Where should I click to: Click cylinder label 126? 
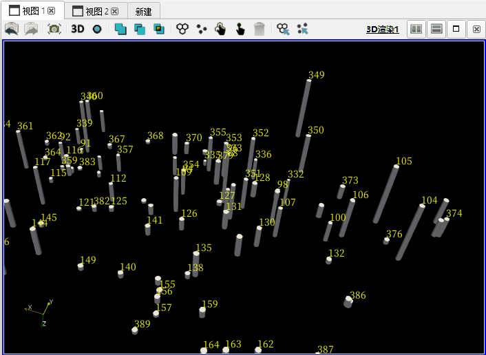click(x=189, y=213)
